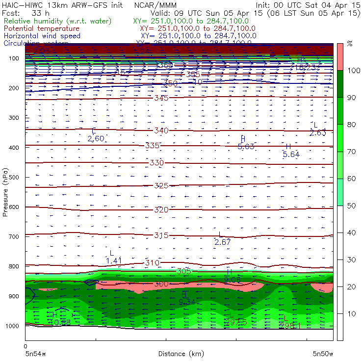Click the wind minimum 'L 1.41' marker

coord(114,257)
